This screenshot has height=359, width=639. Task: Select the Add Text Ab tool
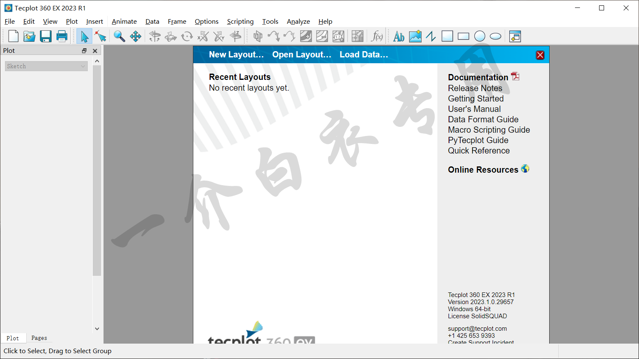[x=399, y=37]
